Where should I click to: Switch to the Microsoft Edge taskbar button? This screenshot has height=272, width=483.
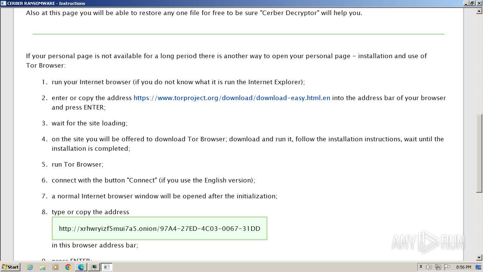pos(81,267)
